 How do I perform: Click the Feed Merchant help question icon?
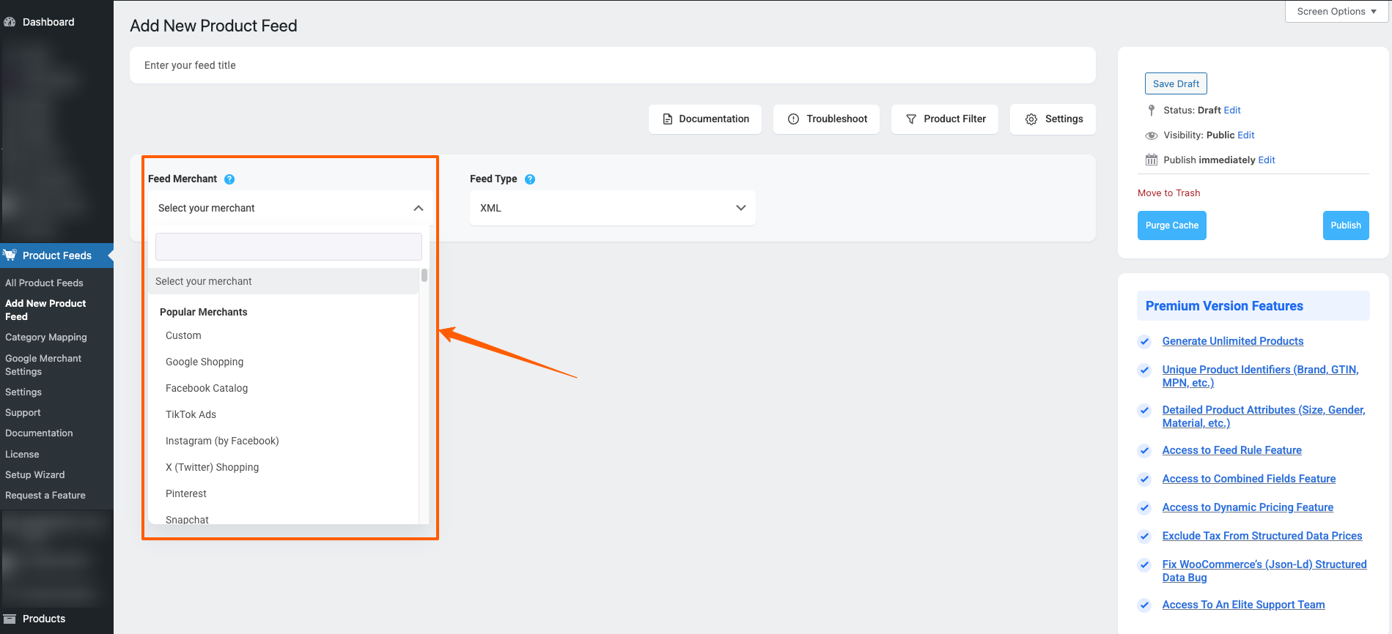(x=229, y=179)
